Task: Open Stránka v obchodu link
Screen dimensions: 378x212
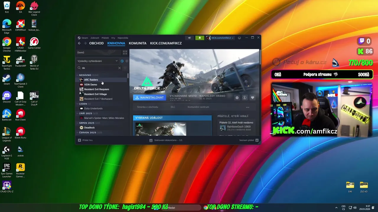Action: (147, 107)
